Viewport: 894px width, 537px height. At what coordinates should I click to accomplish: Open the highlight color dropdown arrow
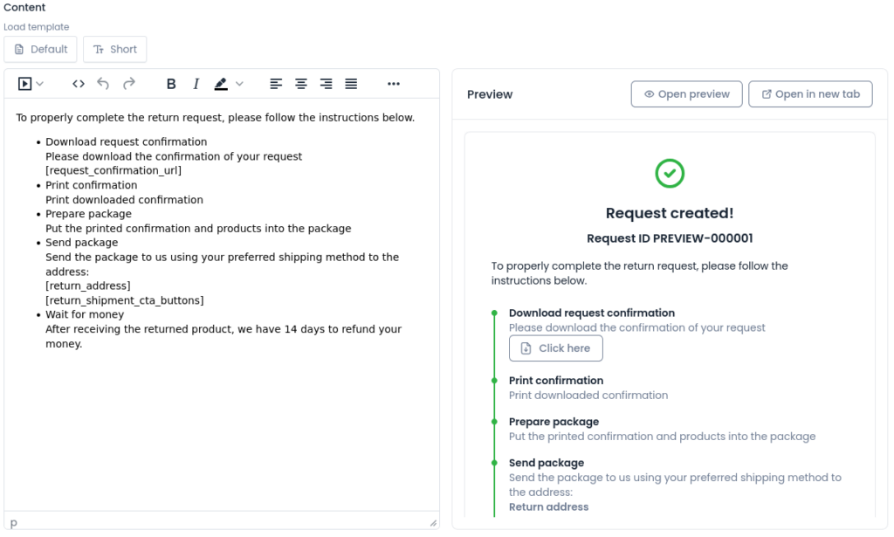(x=239, y=84)
